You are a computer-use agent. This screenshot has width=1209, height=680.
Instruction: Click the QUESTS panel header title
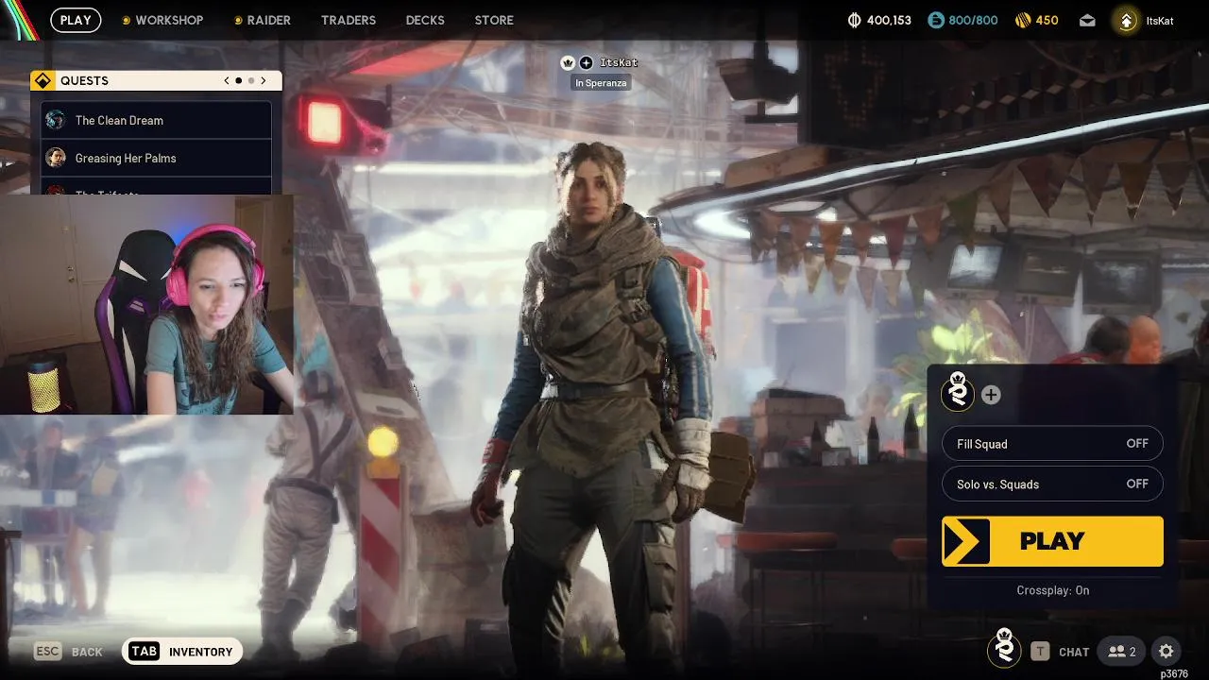tap(85, 81)
